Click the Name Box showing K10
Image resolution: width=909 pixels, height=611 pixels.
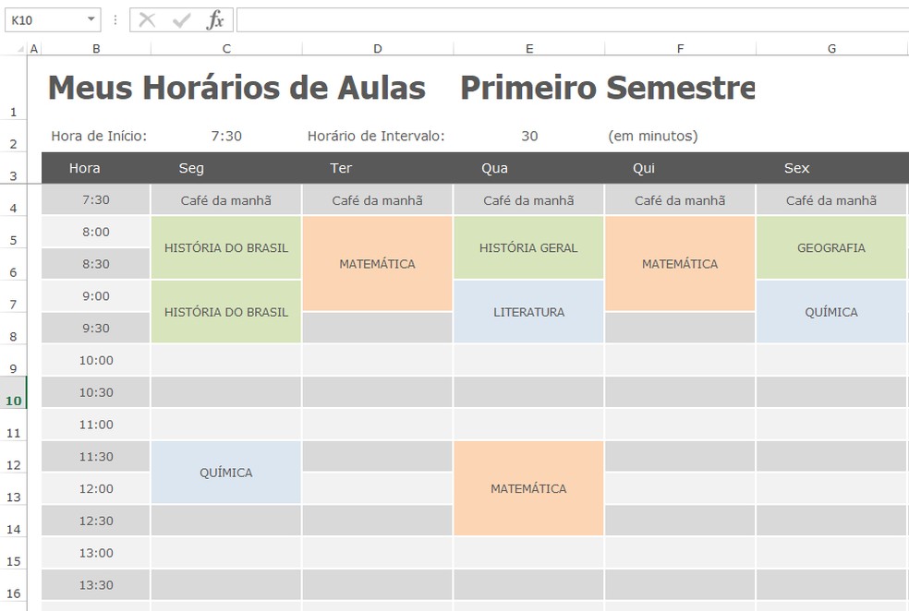[44, 19]
